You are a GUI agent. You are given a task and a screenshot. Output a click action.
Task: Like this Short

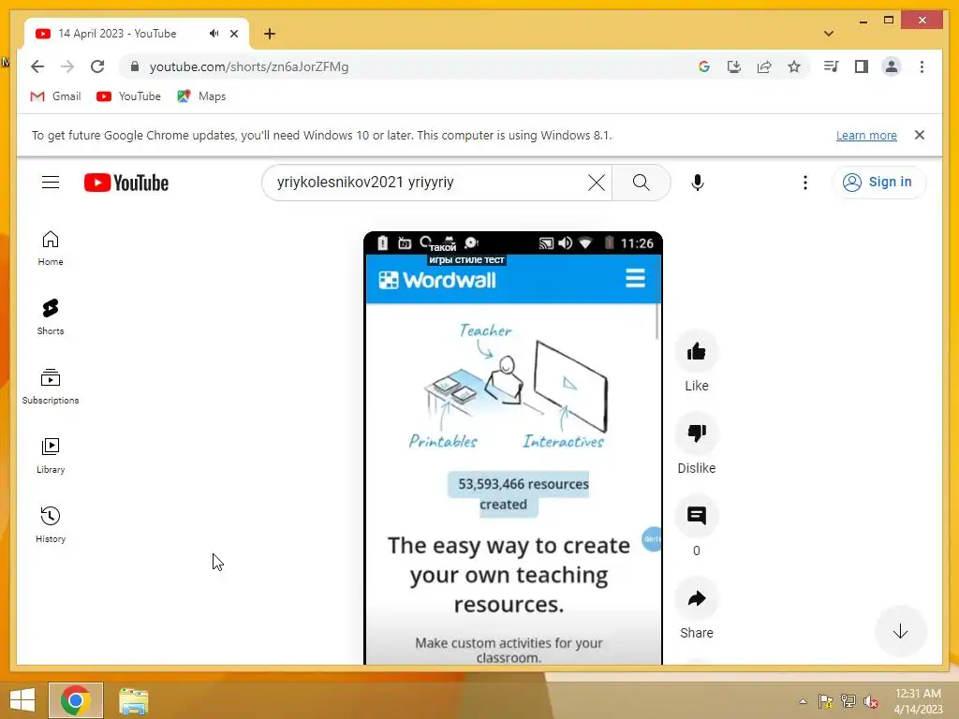coord(697,352)
